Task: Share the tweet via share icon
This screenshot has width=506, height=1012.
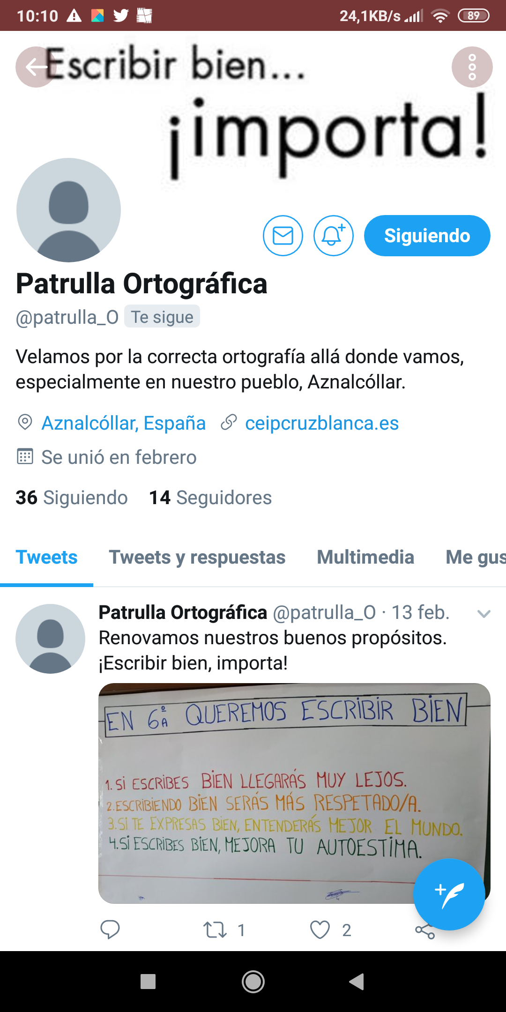Action: point(425,930)
